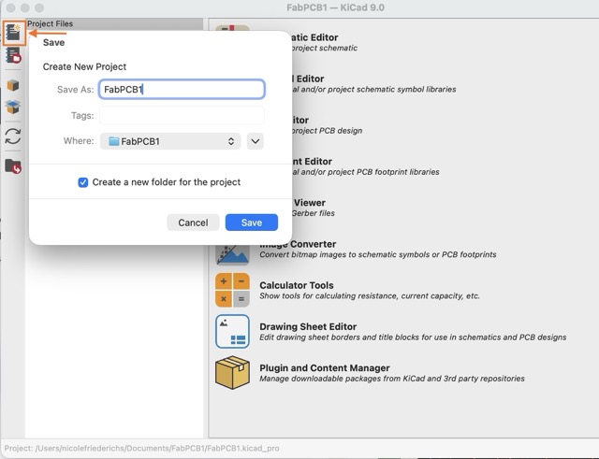Click the Image Converter description text
This screenshot has height=459, width=599.
coord(378,254)
